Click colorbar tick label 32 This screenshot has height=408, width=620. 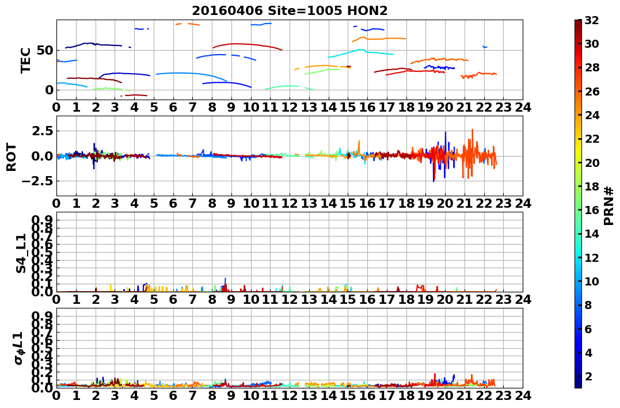pyautogui.click(x=592, y=20)
